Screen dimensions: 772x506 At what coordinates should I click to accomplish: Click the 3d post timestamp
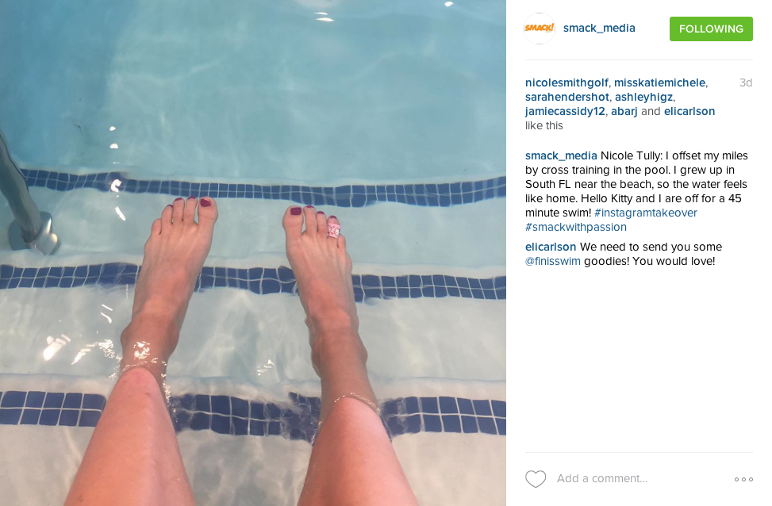(745, 82)
